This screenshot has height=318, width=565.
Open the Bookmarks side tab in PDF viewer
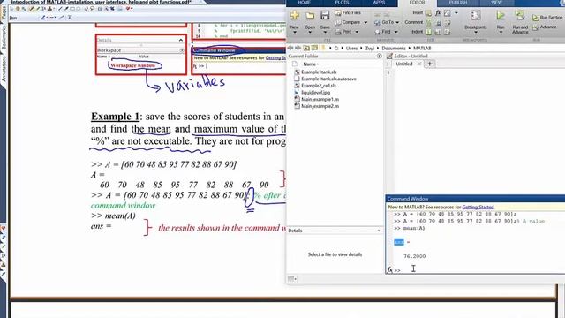coord(4,36)
